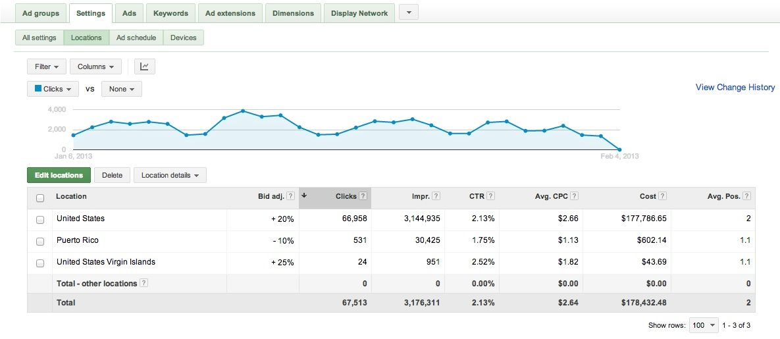This screenshot has height=339, width=780.
Task: Switch to the Keywords tab
Action: pos(170,13)
